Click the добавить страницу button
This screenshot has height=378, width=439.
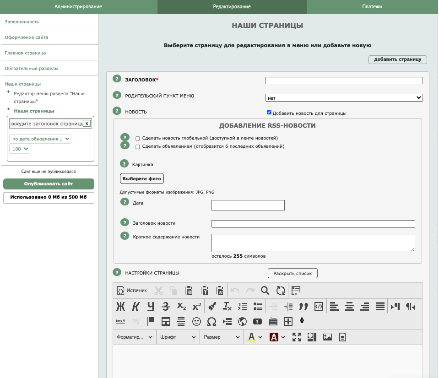[x=397, y=59]
